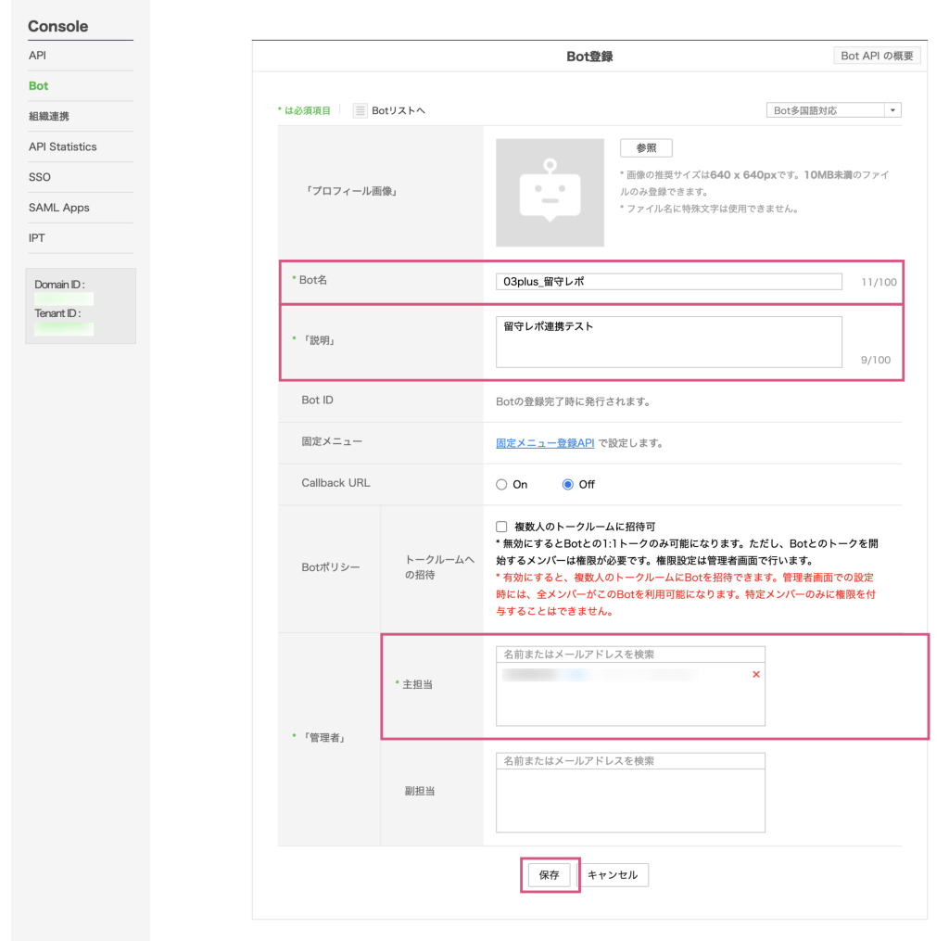Click the Bot名 text input field
949x941 pixels.
click(668, 282)
